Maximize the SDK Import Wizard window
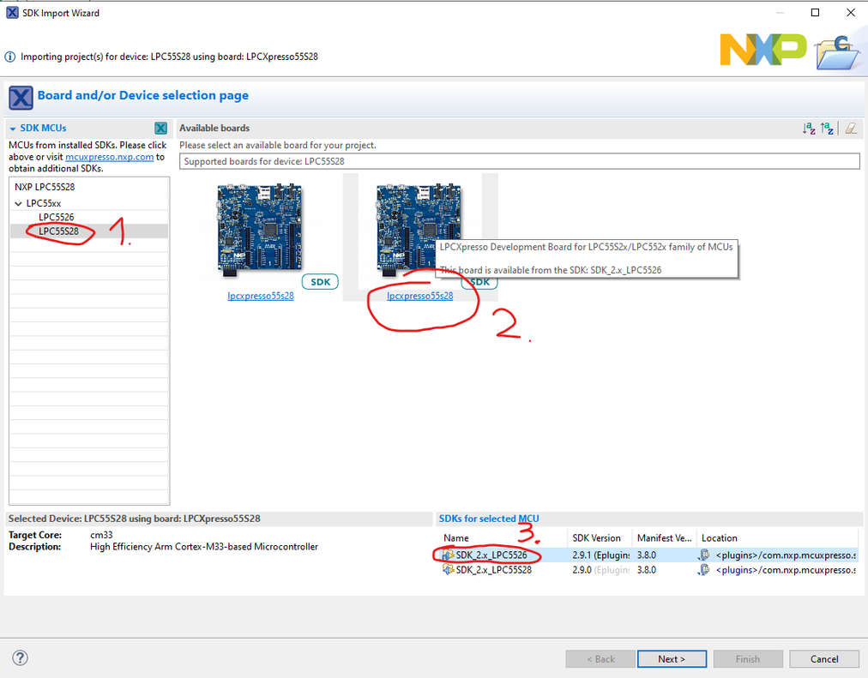The width and height of the screenshot is (868, 678). pos(815,12)
